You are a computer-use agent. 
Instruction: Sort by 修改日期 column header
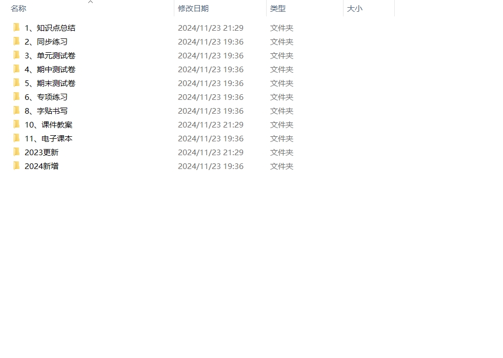click(x=193, y=9)
